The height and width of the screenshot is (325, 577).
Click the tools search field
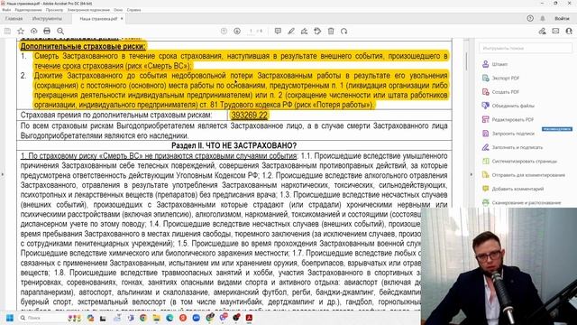pyautogui.click(x=526, y=48)
